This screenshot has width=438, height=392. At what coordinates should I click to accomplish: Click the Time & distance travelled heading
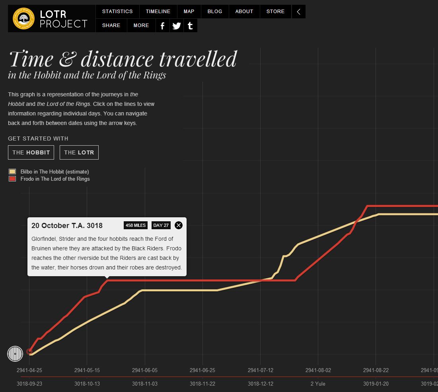(x=123, y=59)
